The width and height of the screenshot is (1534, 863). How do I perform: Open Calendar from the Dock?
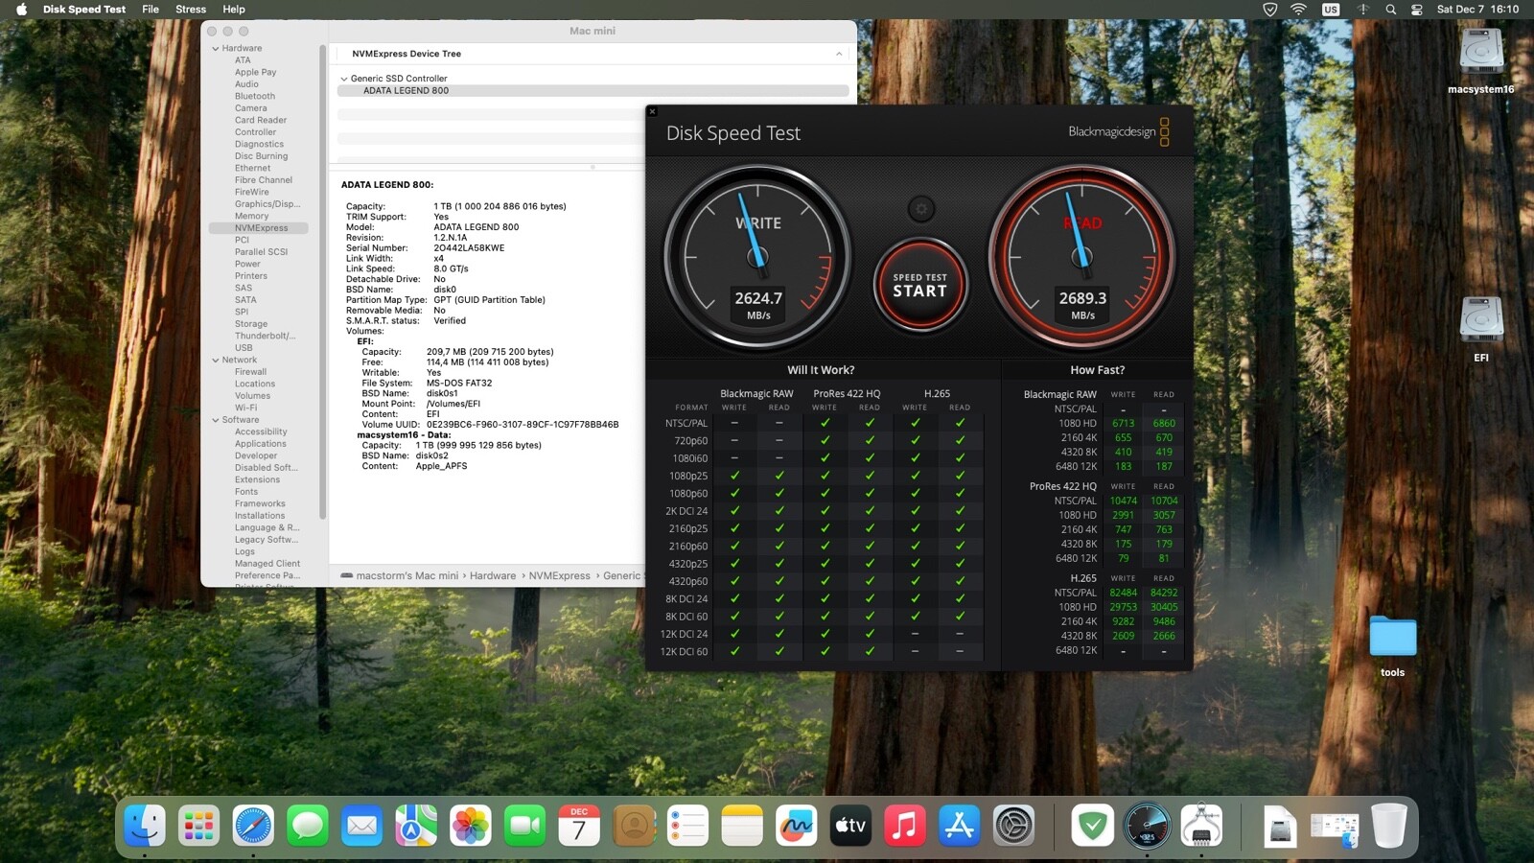[x=579, y=825]
